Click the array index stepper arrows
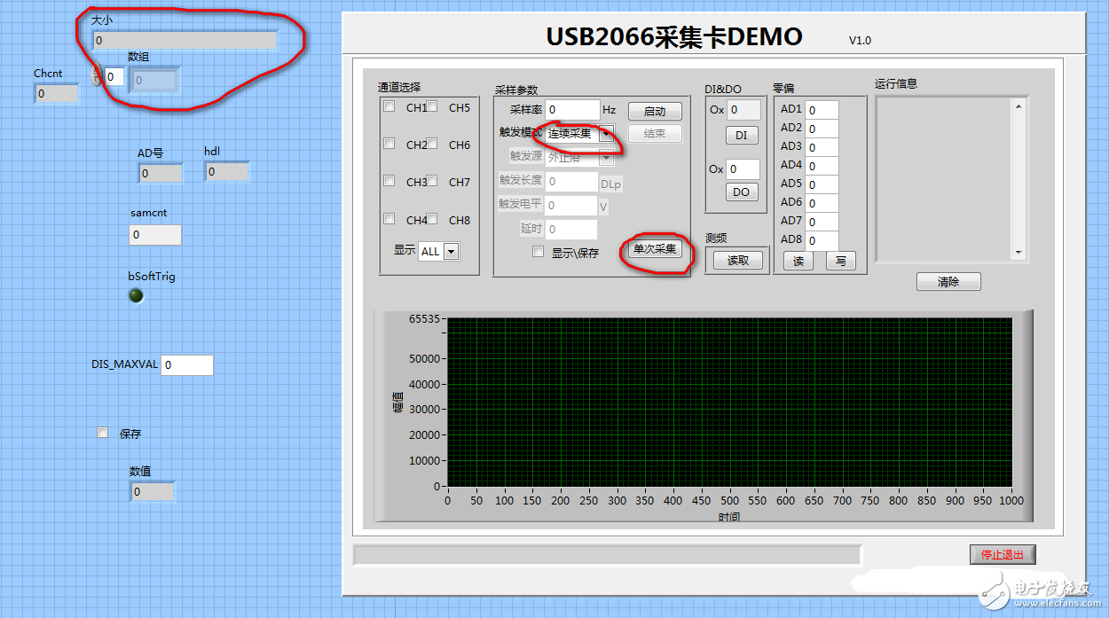Screen dimensions: 1109x618 (x=97, y=77)
